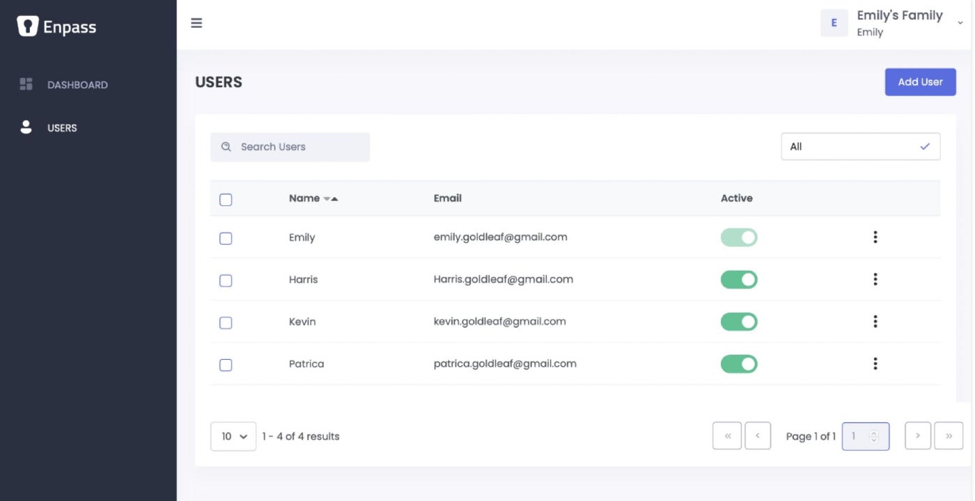Open the three-dot menu for Kevin

(875, 321)
